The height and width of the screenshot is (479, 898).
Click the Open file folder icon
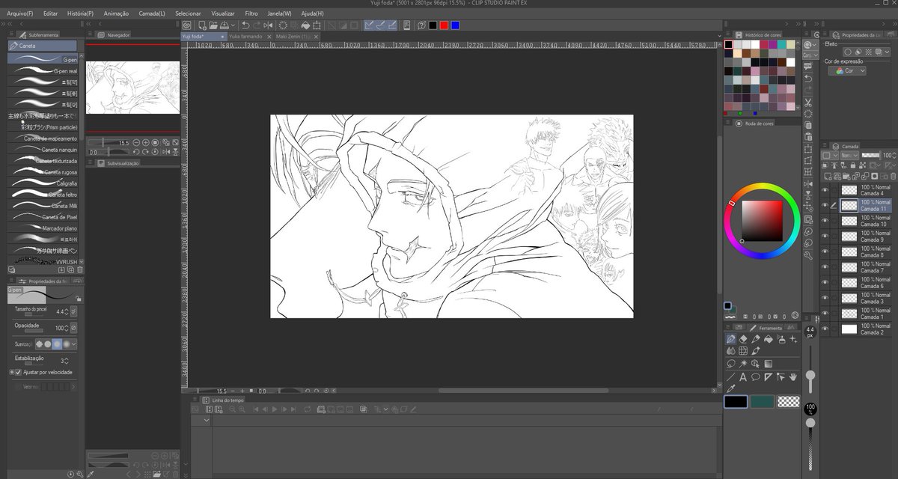(213, 25)
